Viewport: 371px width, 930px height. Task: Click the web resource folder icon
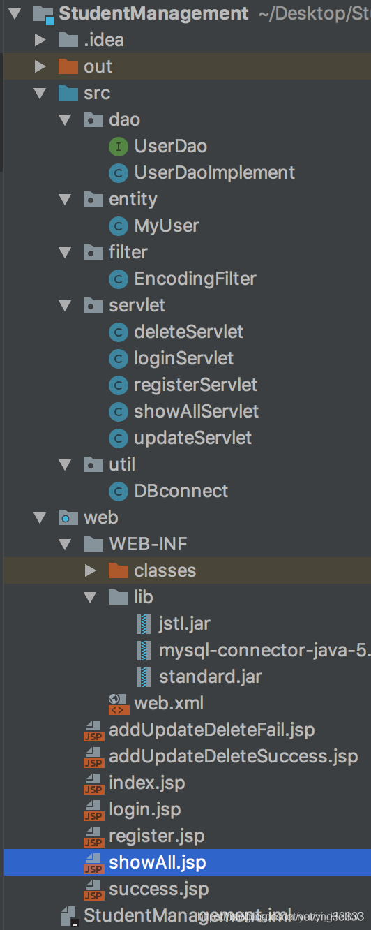pos(68,517)
